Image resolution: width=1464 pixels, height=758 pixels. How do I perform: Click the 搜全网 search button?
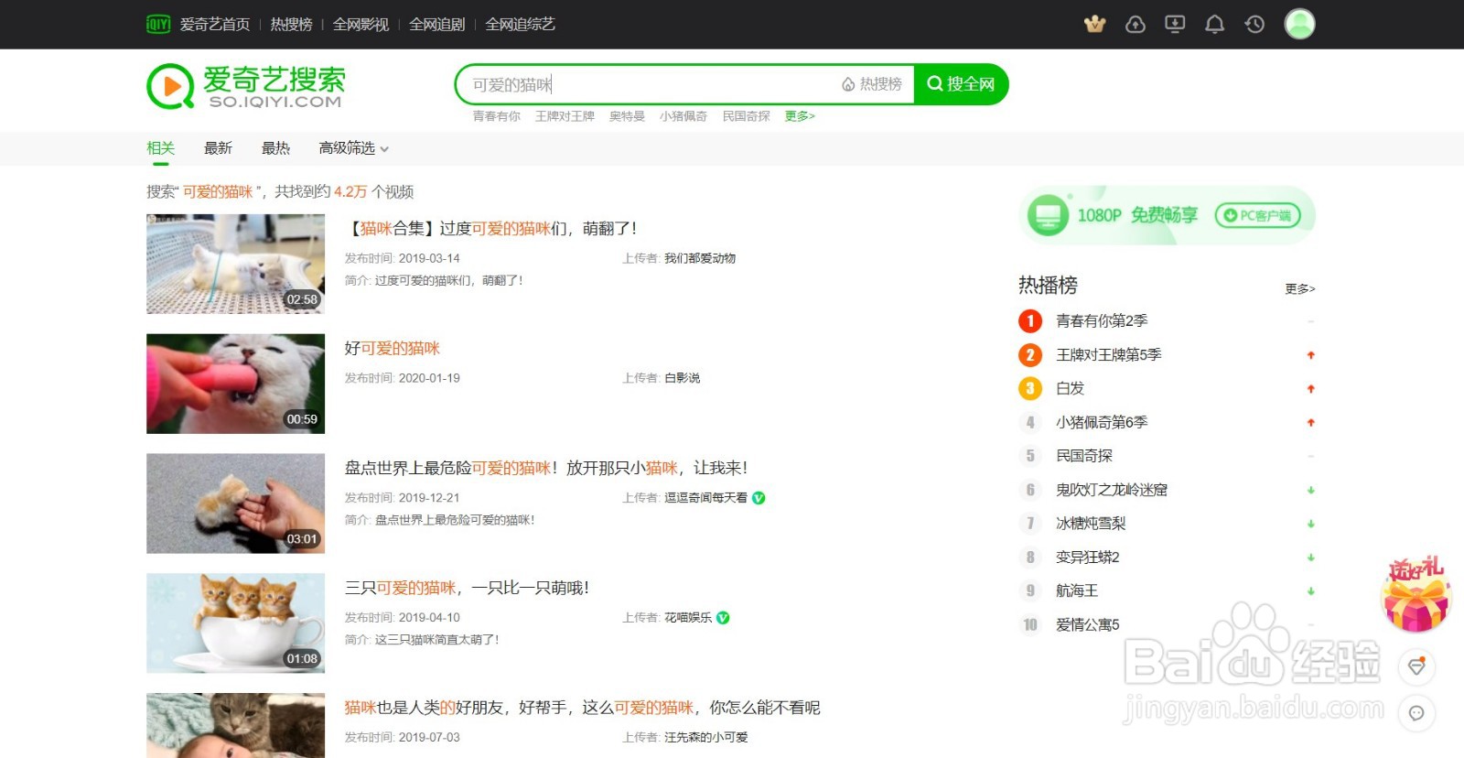tap(961, 84)
